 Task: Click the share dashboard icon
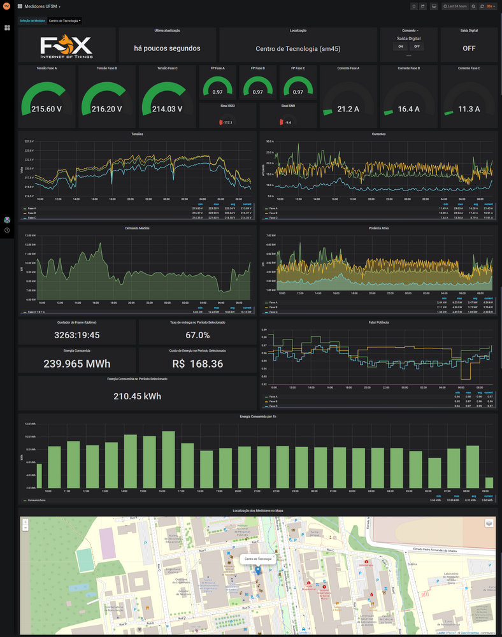pyautogui.click(x=423, y=6)
